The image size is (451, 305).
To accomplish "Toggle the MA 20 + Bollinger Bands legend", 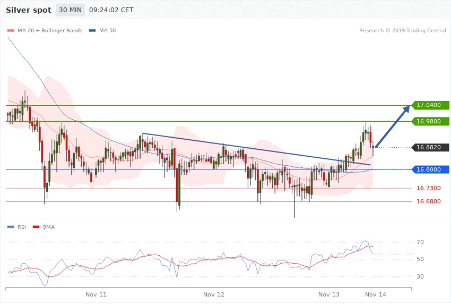I will point(49,31).
